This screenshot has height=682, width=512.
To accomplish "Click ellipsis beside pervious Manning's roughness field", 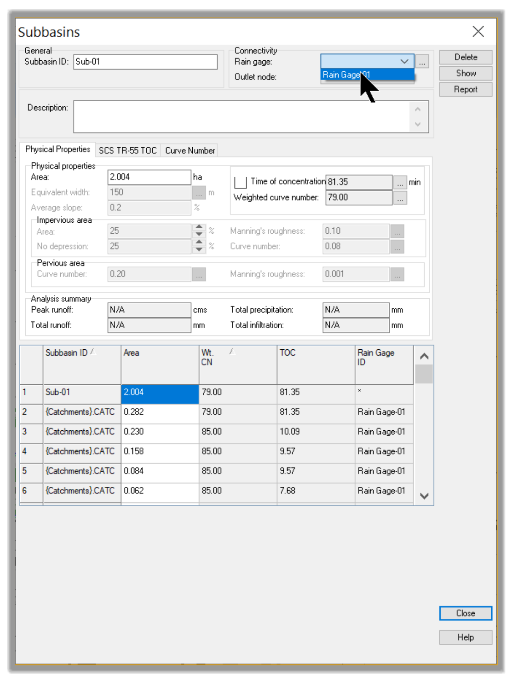I will [397, 274].
